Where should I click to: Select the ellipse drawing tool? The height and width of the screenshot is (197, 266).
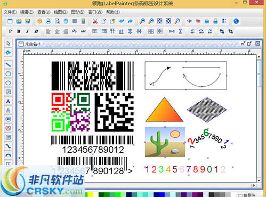pyautogui.click(x=8, y=83)
